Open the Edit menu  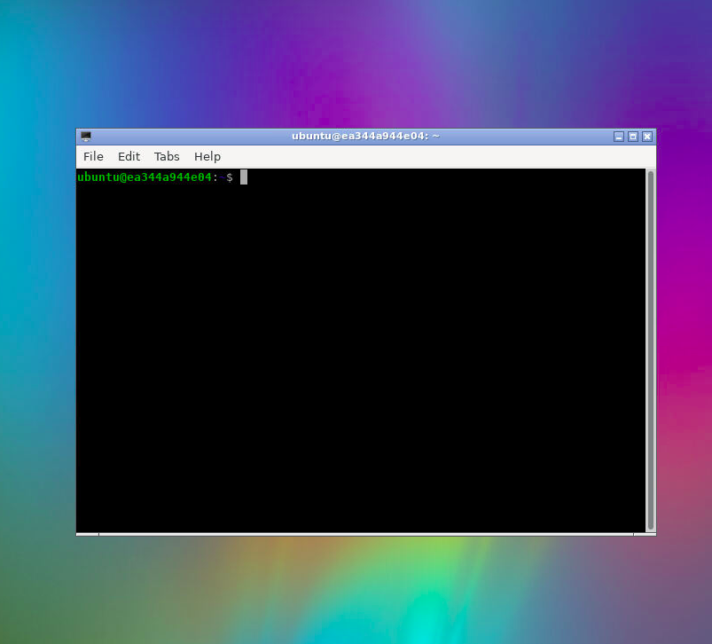point(129,157)
